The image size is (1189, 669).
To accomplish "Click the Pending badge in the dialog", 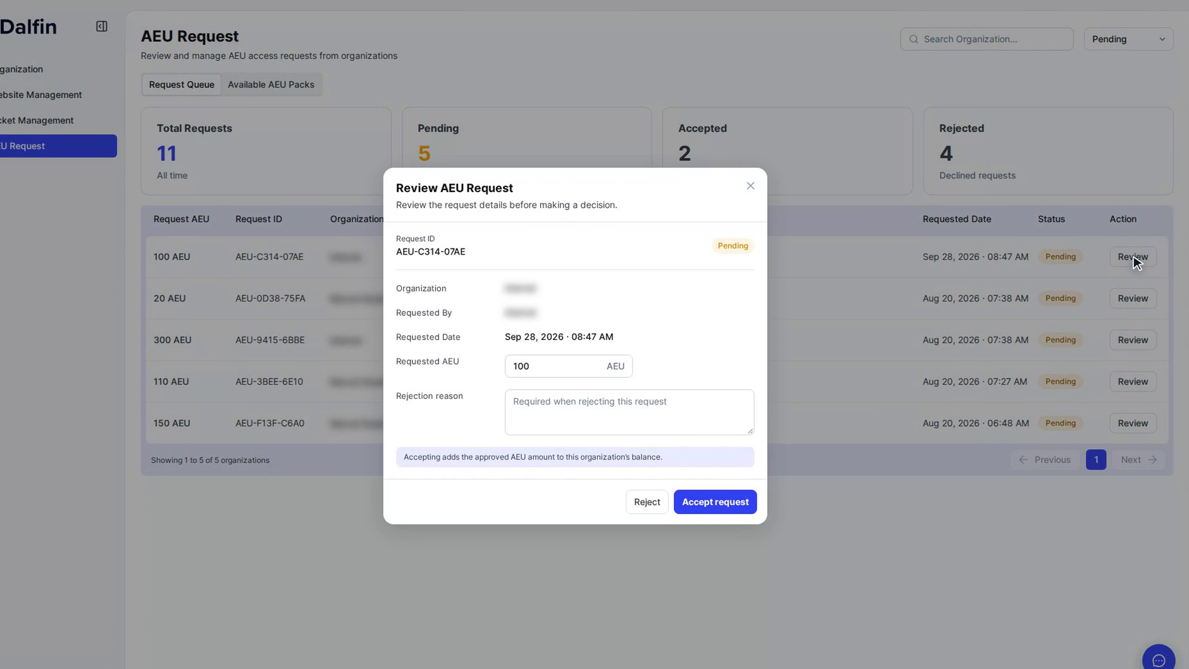I will coord(733,246).
